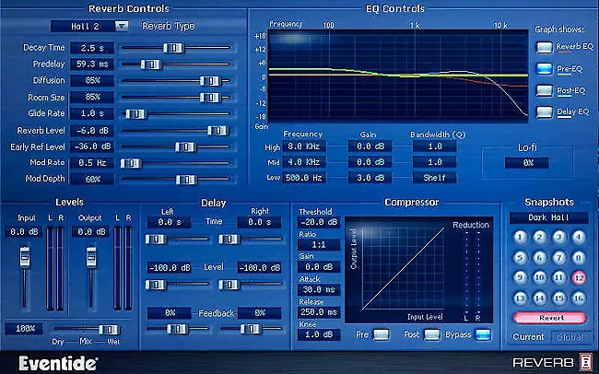
Task: Click the Left delay Time slider
Action: (156, 240)
